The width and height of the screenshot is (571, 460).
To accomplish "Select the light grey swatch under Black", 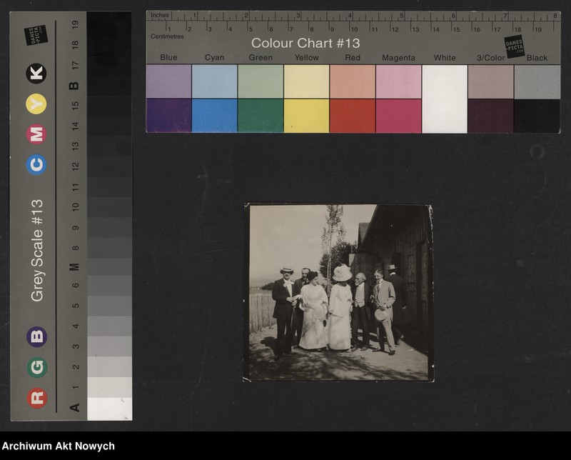I will [537, 81].
